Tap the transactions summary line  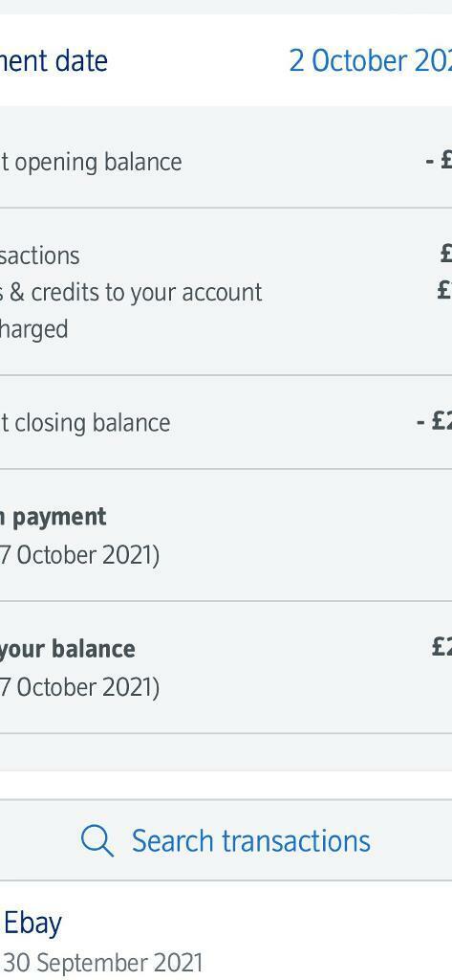[40, 255]
